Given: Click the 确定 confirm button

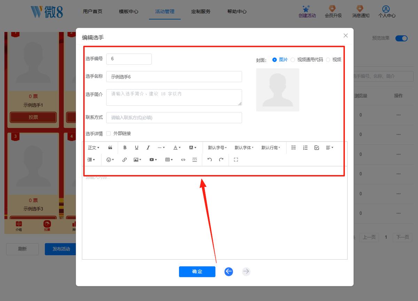Looking at the screenshot, I should pyautogui.click(x=197, y=271).
